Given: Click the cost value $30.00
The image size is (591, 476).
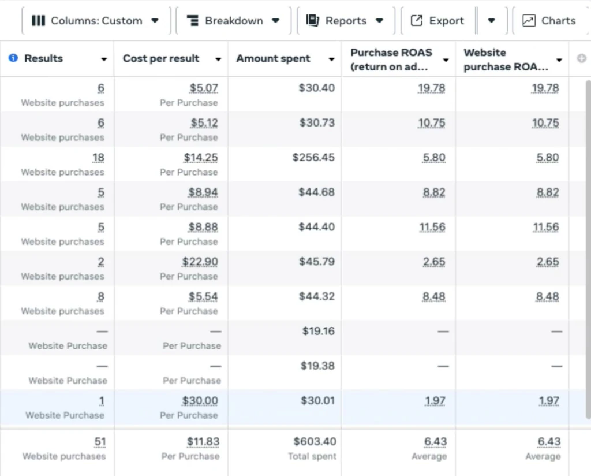Looking at the screenshot, I should [200, 400].
